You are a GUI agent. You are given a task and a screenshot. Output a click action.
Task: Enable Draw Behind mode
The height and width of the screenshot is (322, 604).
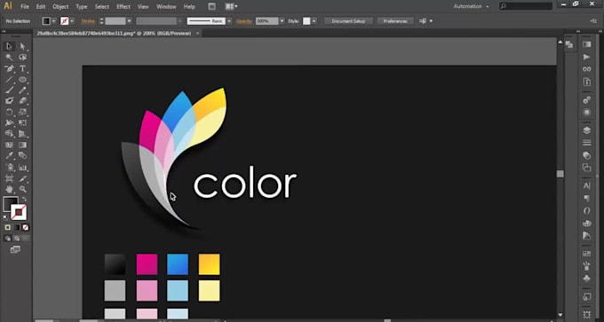tap(17, 239)
